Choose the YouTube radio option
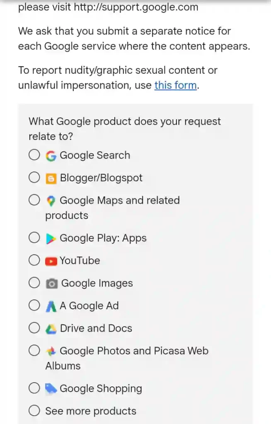271x424 pixels. [x=34, y=261]
